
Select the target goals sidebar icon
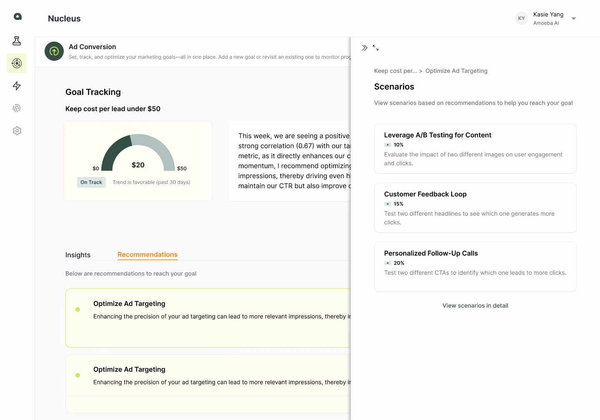click(17, 63)
